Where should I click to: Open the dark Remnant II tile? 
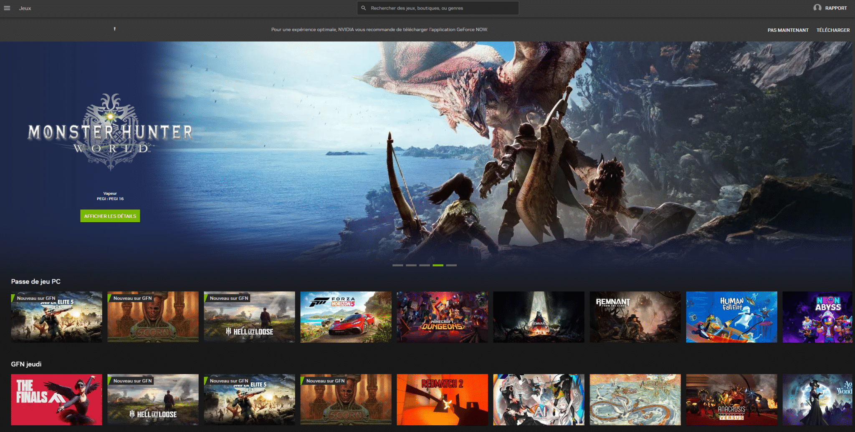point(539,317)
